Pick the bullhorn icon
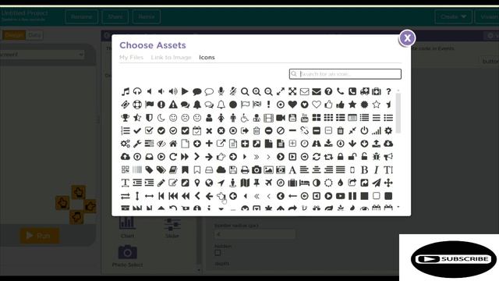The height and width of the screenshot is (281, 499). (388, 157)
